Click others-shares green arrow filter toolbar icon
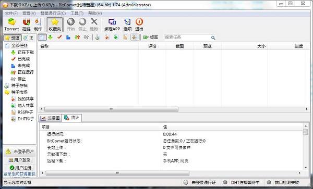Image resolution: width=313 pixels, height=189 pixels. pyautogui.click(x=116, y=37)
